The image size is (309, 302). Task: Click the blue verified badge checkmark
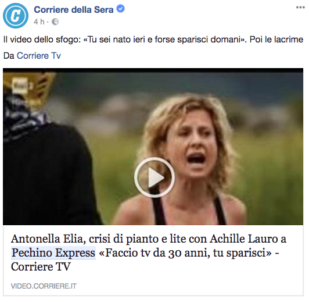click(121, 9)
